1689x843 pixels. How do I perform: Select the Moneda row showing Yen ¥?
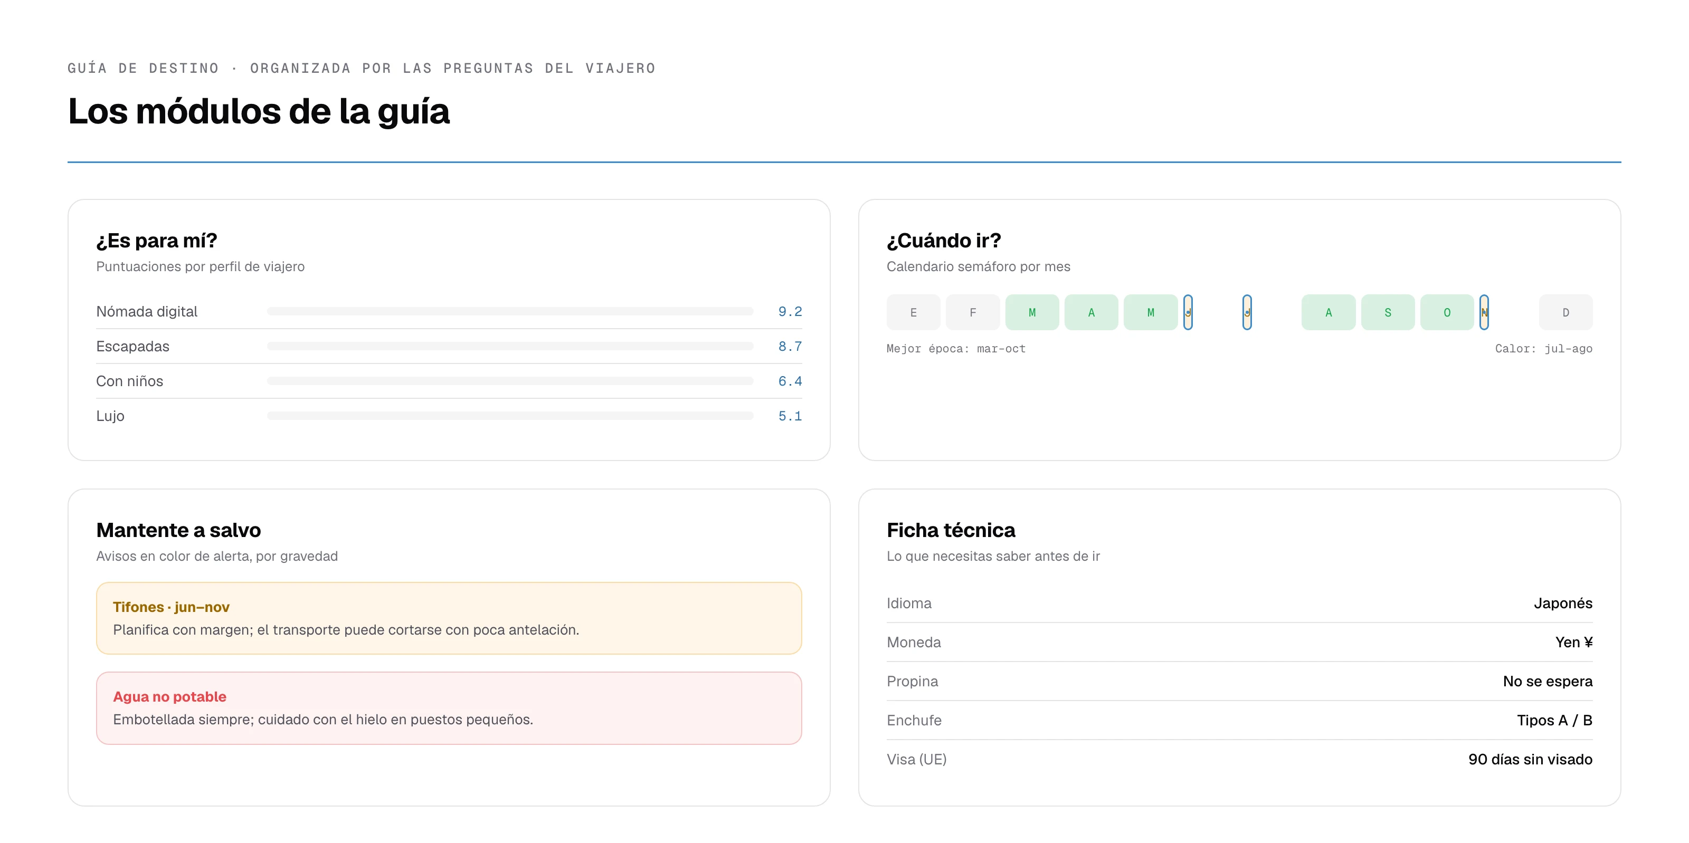click(x=1239, y=643)
